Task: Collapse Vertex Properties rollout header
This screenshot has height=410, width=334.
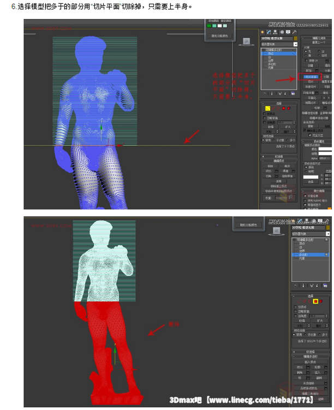Action: [317, 142]
